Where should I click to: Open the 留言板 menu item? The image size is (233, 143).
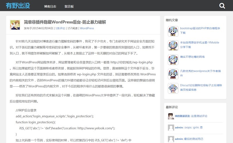tap(69, 6)
